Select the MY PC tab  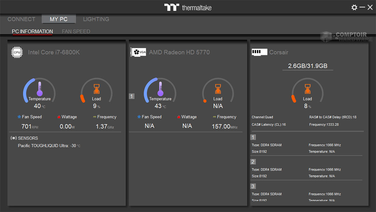pyautogui.click(x=59, y=19)
